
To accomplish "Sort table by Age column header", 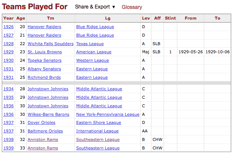I will click(x=21, y=18).
